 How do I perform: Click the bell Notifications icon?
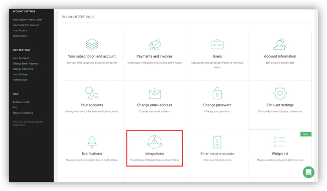(92, 142)
